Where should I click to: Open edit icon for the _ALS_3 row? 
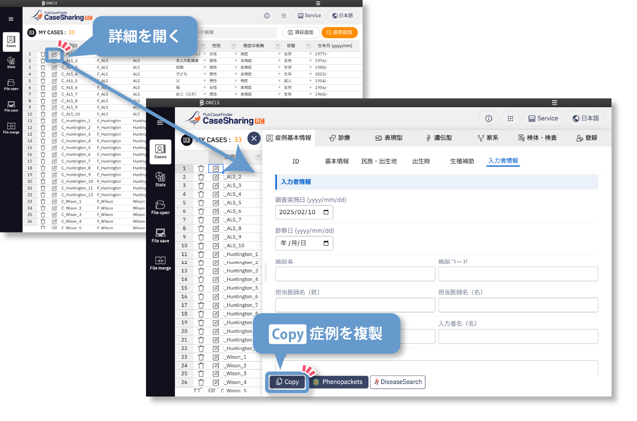[216, 186]
